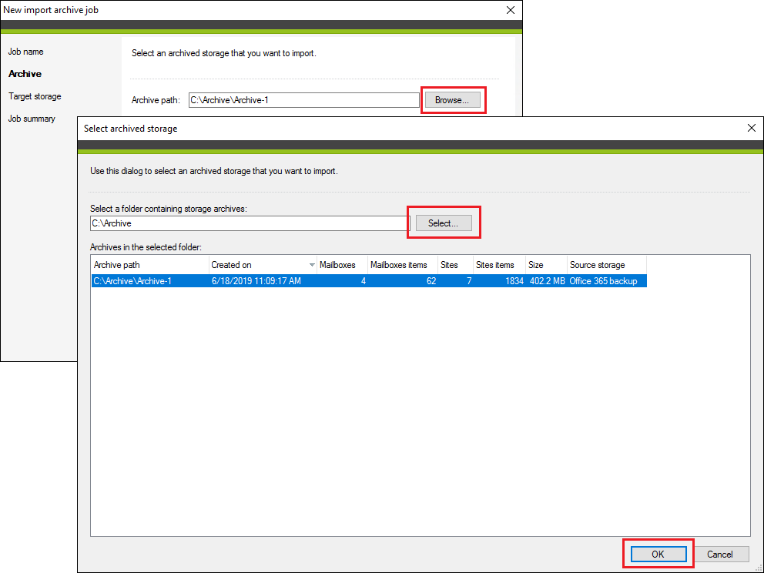
Task: Select the C:\Archive\Archive-1 row
Action: pos(369,280)
